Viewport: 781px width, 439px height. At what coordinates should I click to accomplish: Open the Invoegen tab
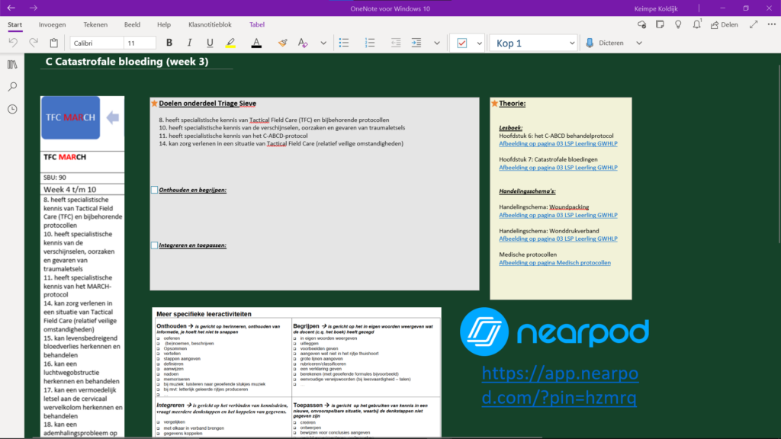[x=52, y=24]
